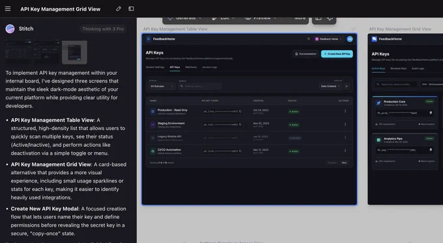Open the Thinking with 3 Pro model selector
The width and height of the screenshot is (443, 243).
103,29
